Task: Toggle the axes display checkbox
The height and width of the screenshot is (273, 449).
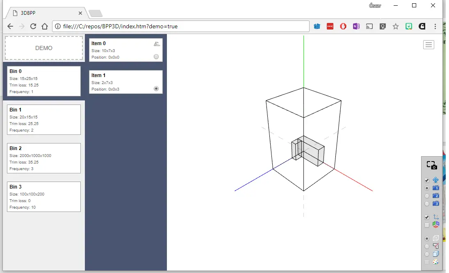Action: pyautogui.click(x=427, y=217)
